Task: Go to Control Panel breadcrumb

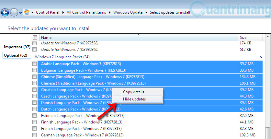Action: pos(48,12)
